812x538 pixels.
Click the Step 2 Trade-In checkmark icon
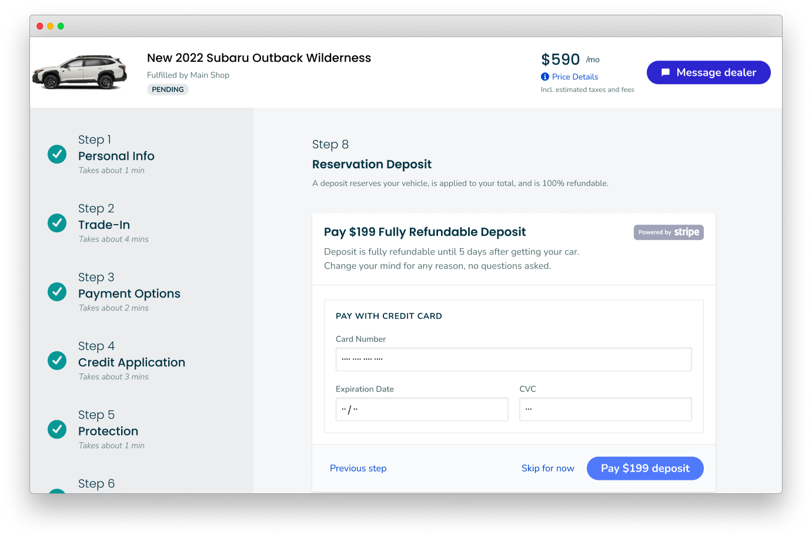pos(57,223)
